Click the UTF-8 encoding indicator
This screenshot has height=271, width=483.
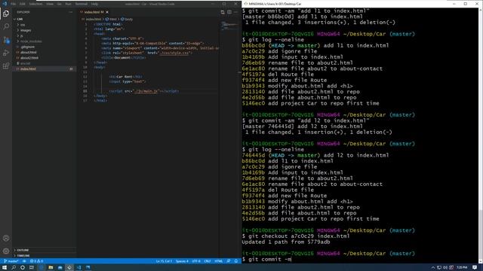[x=196, y=261]
